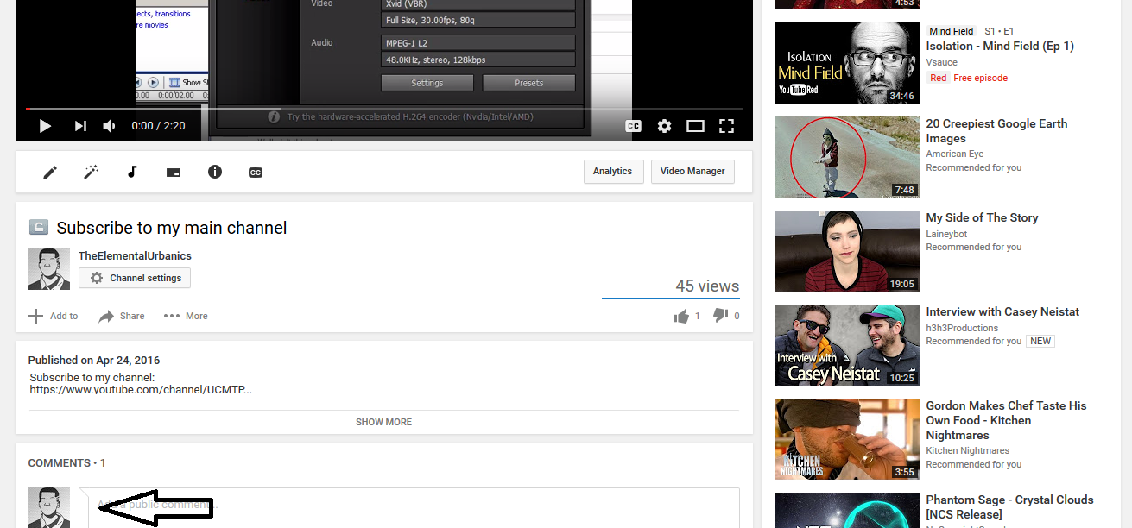
Task: Open TheElementalUrbanics channel name link
Action: pyautogui.click(x=135, y=255)
